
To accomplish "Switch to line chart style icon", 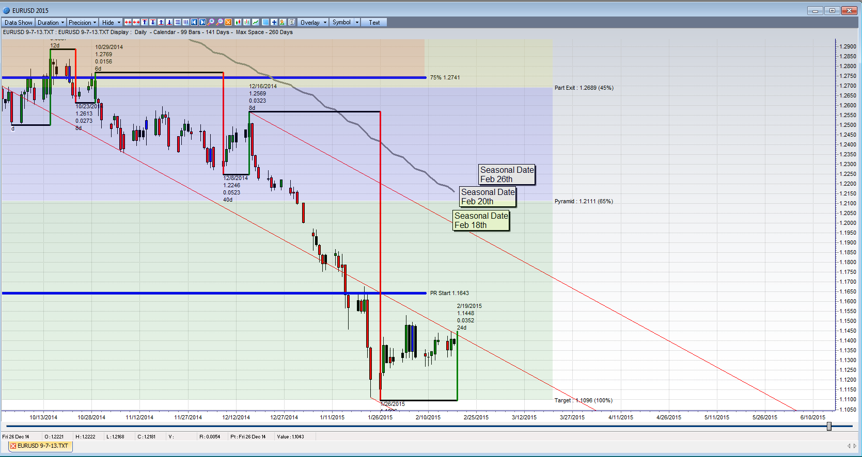I will 256,22.
